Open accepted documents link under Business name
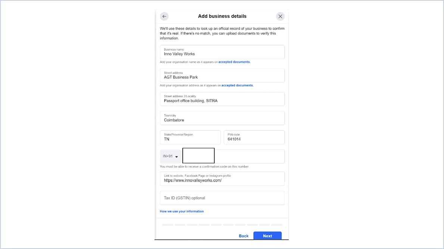The image size is (444, 249). click(234, 62)
